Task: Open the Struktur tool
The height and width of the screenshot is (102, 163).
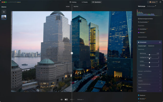Action: (141, 99)
